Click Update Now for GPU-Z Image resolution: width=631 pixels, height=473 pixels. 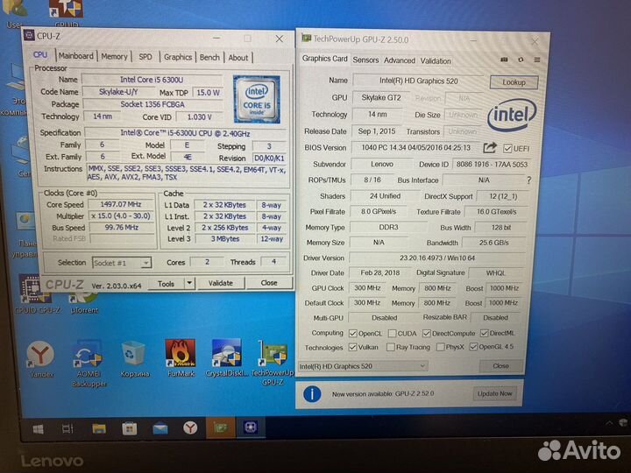point(494,394)
